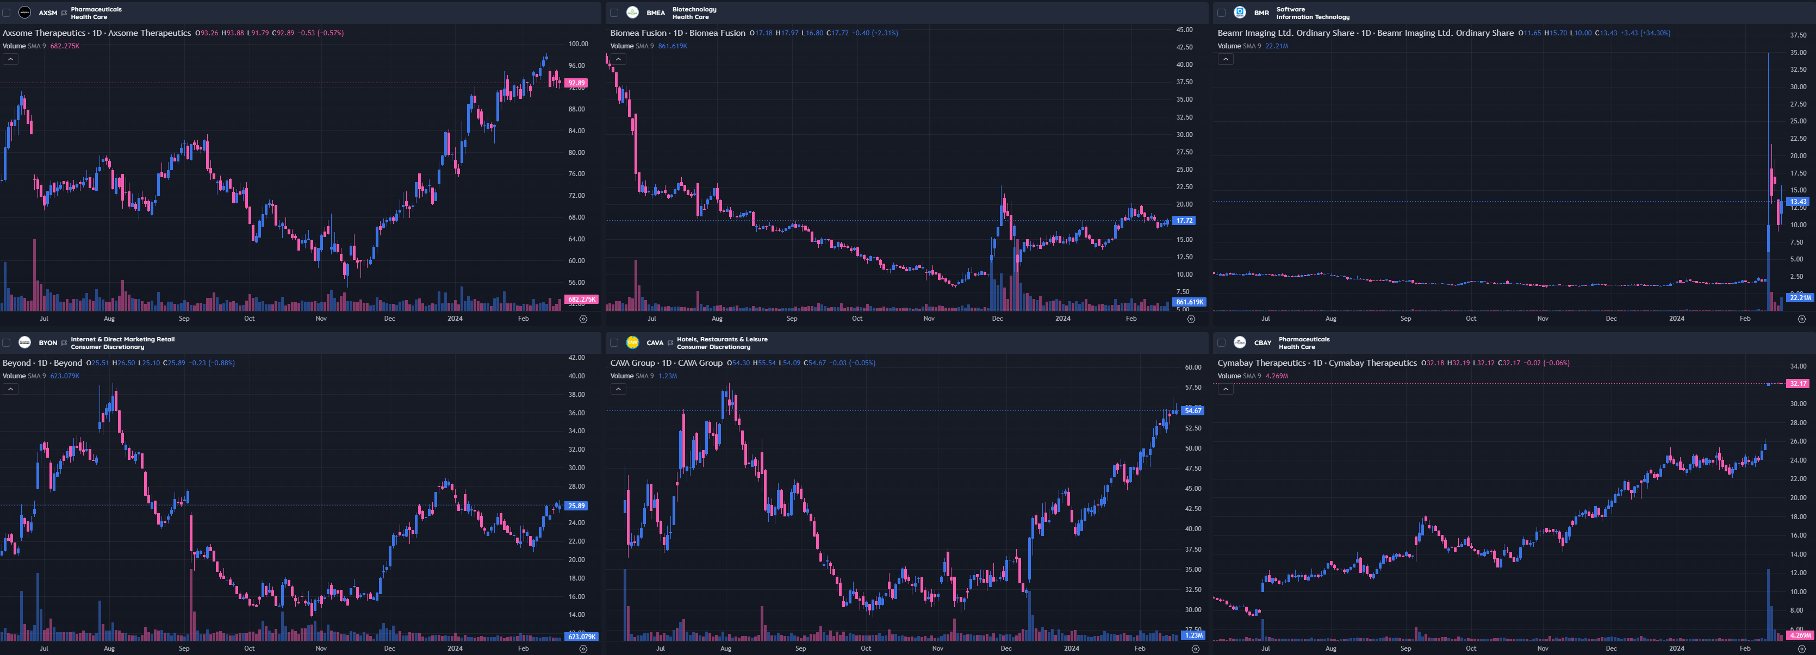Click the CAVA Group logo icon
The width and height of the screenshot is (1816, 655).
click(632, 342)
